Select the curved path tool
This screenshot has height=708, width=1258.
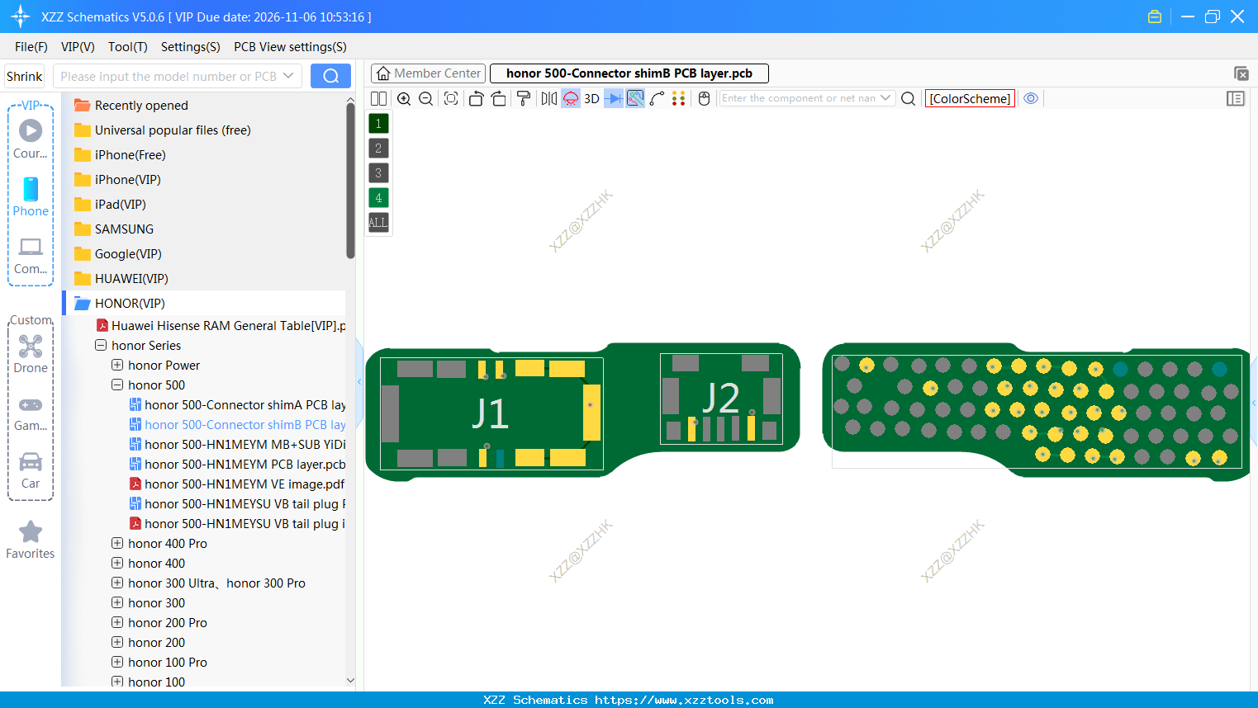(657, 98)
